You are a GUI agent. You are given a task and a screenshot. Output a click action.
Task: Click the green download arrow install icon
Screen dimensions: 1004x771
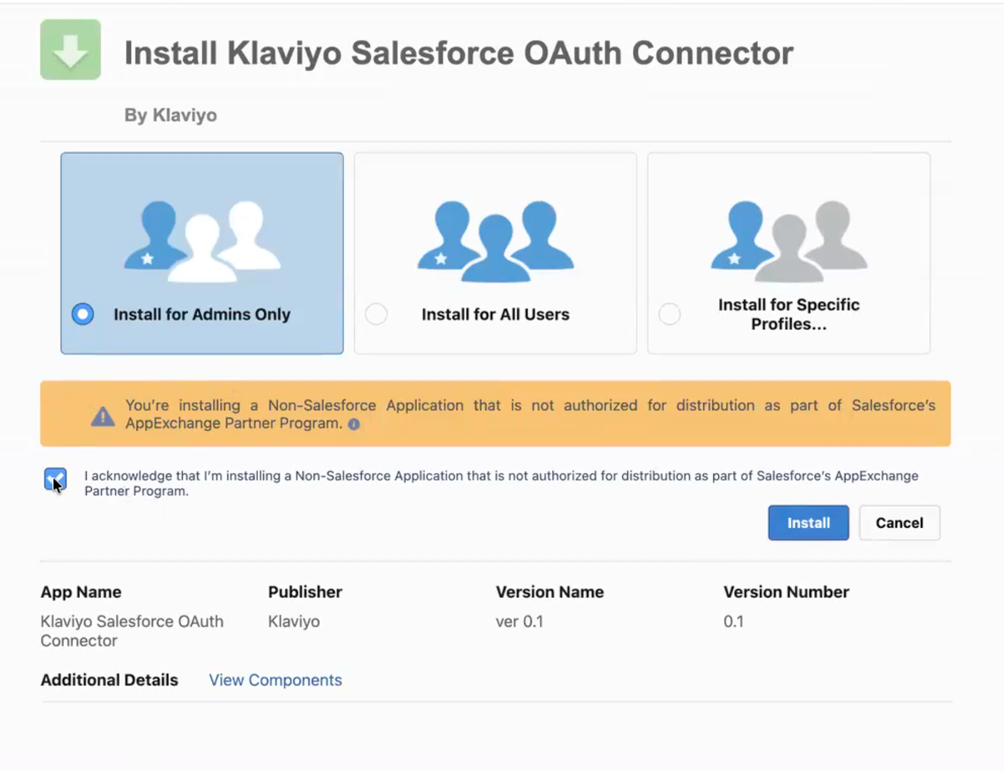click(x=70, y=50)
